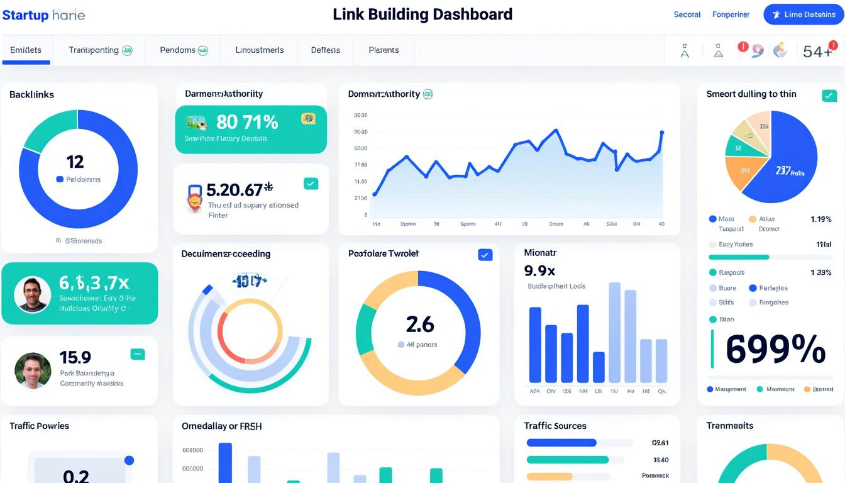Click the profile avatar on the 6,1,3,7x card

coord(32,293)
